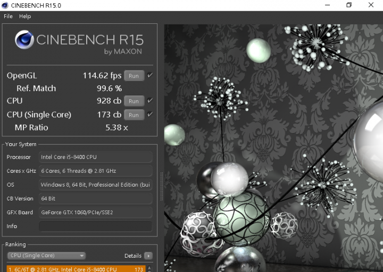Open the CPU (Single Core) ranking dropdown
This screenshot has height=272, width=383.
point(46,256)
